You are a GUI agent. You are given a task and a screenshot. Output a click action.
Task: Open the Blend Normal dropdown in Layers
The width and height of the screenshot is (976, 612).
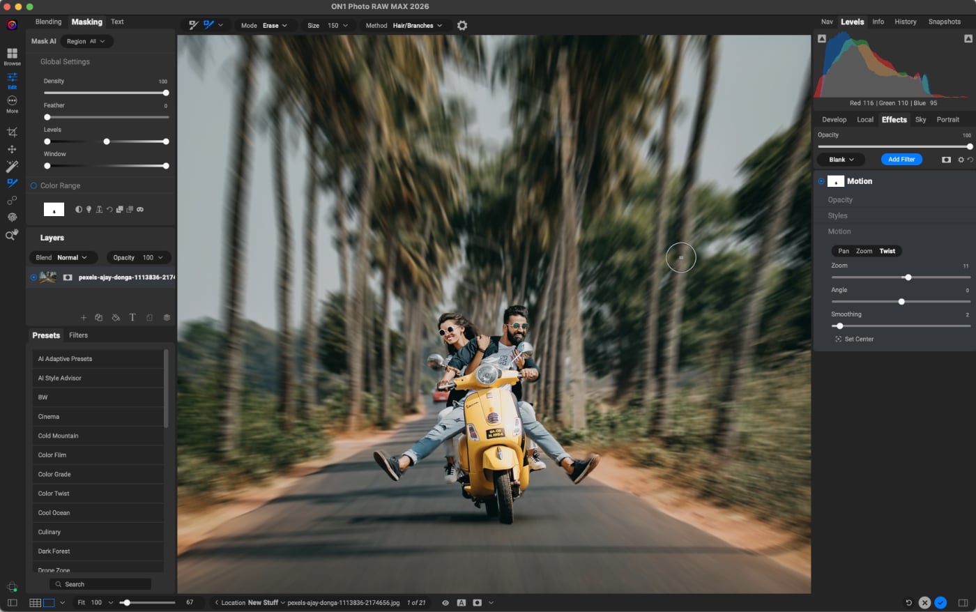pyautogui.click(x=63, y=258)
